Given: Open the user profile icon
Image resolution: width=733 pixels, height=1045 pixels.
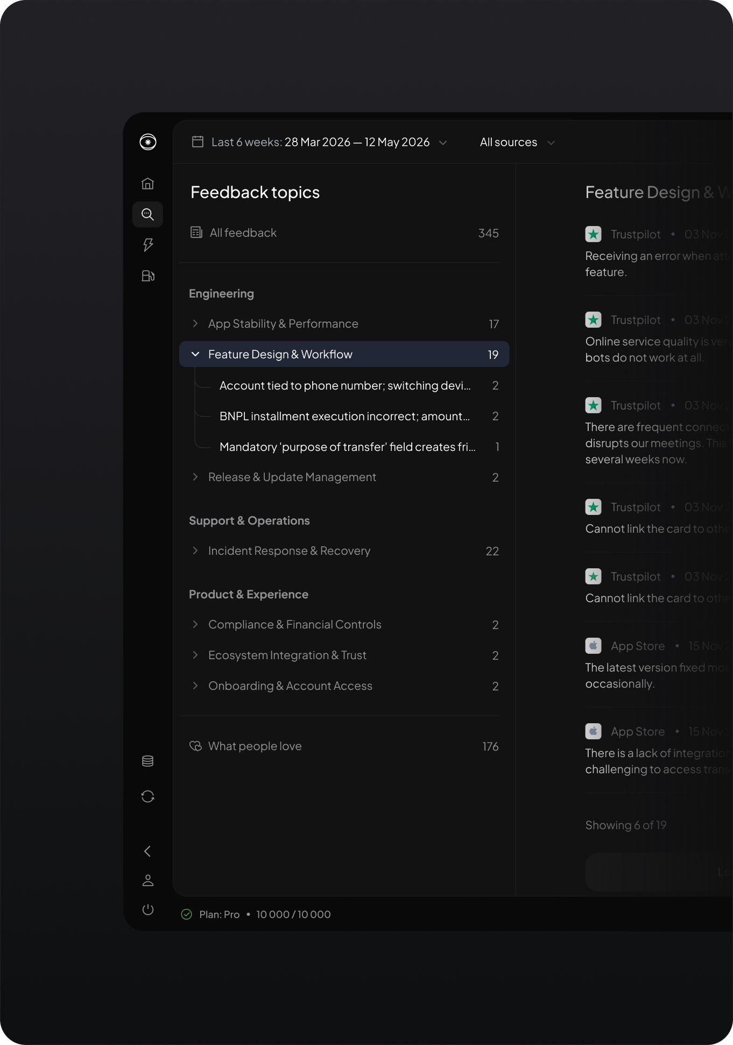Looking at the screenshot, I should (x=148, y=880).
